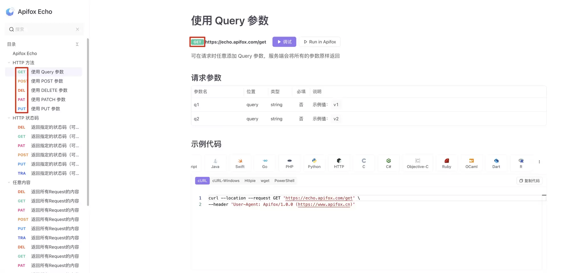The height and width of the screenshot is (273, 570).
Task: Click the GET method badge beside URL
Action: click(197, 42)
